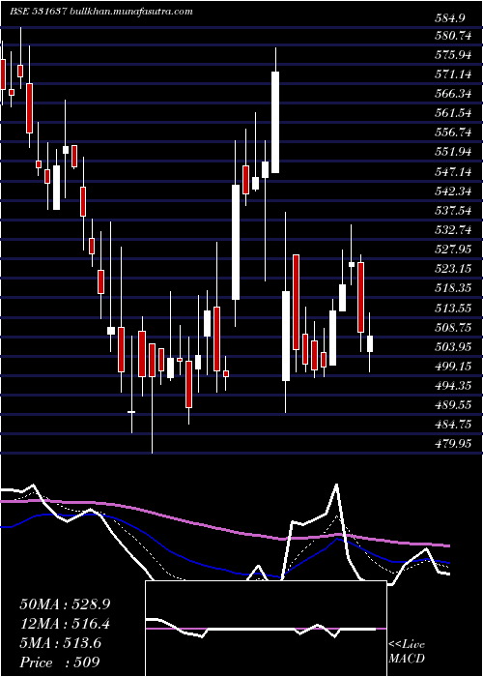
Task: Click the 12MA : 516.4 readout
Action: tap(64, 624)
